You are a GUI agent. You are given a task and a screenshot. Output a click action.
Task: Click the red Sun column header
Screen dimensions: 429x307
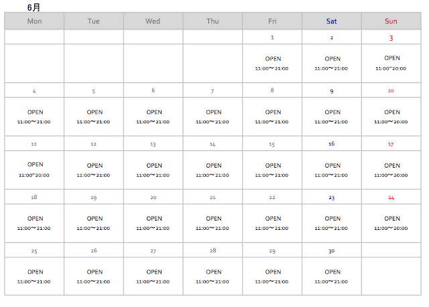point(391,21)
